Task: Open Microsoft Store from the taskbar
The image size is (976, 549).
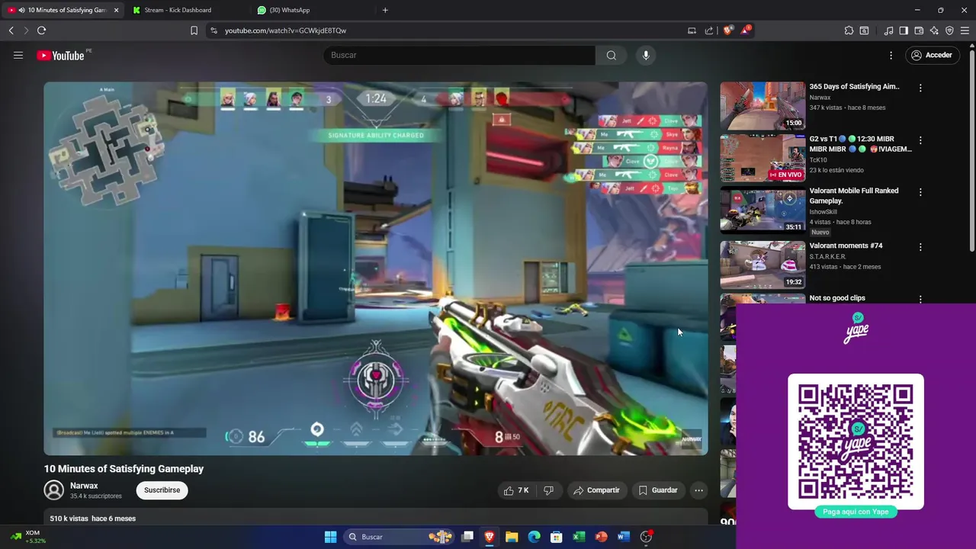Action: [557, 537]
